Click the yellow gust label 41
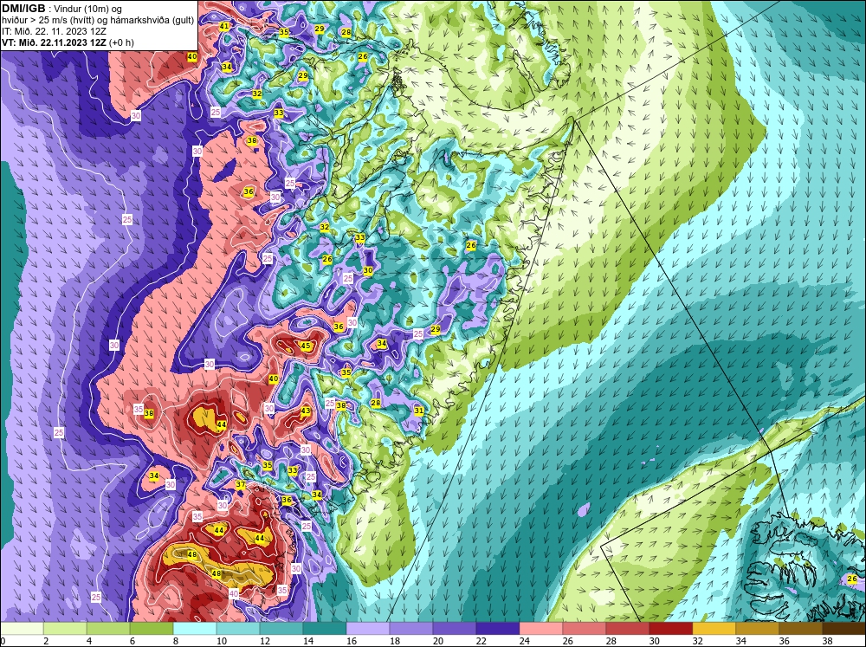Viewport: 866px width, 647px height. (224, 27)
